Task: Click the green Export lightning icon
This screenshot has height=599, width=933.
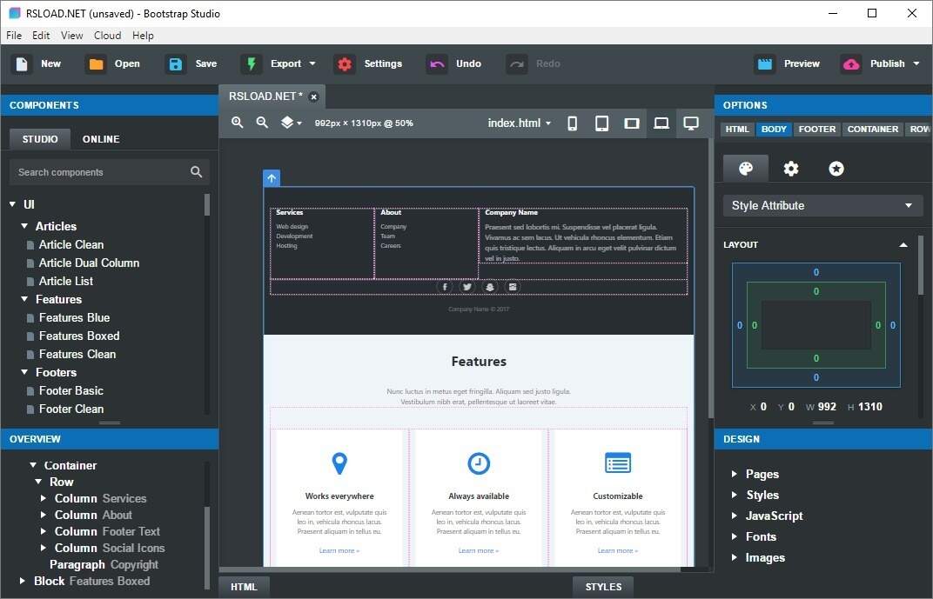Action: tap(252, 63)
